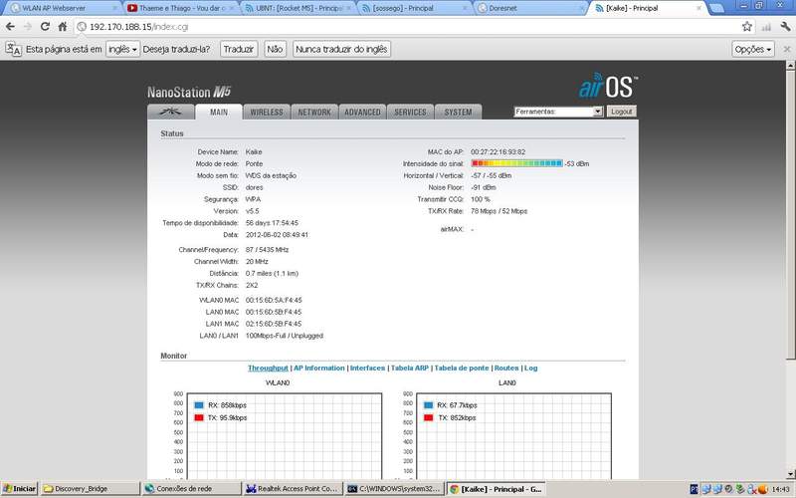The width and height of the screenshot is (796, 498).
Task: Open the Opções translate options dropdown
Action: [753, 49]
